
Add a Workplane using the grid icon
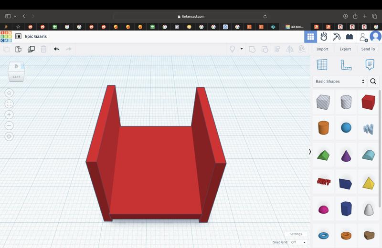tap(322, 65)
